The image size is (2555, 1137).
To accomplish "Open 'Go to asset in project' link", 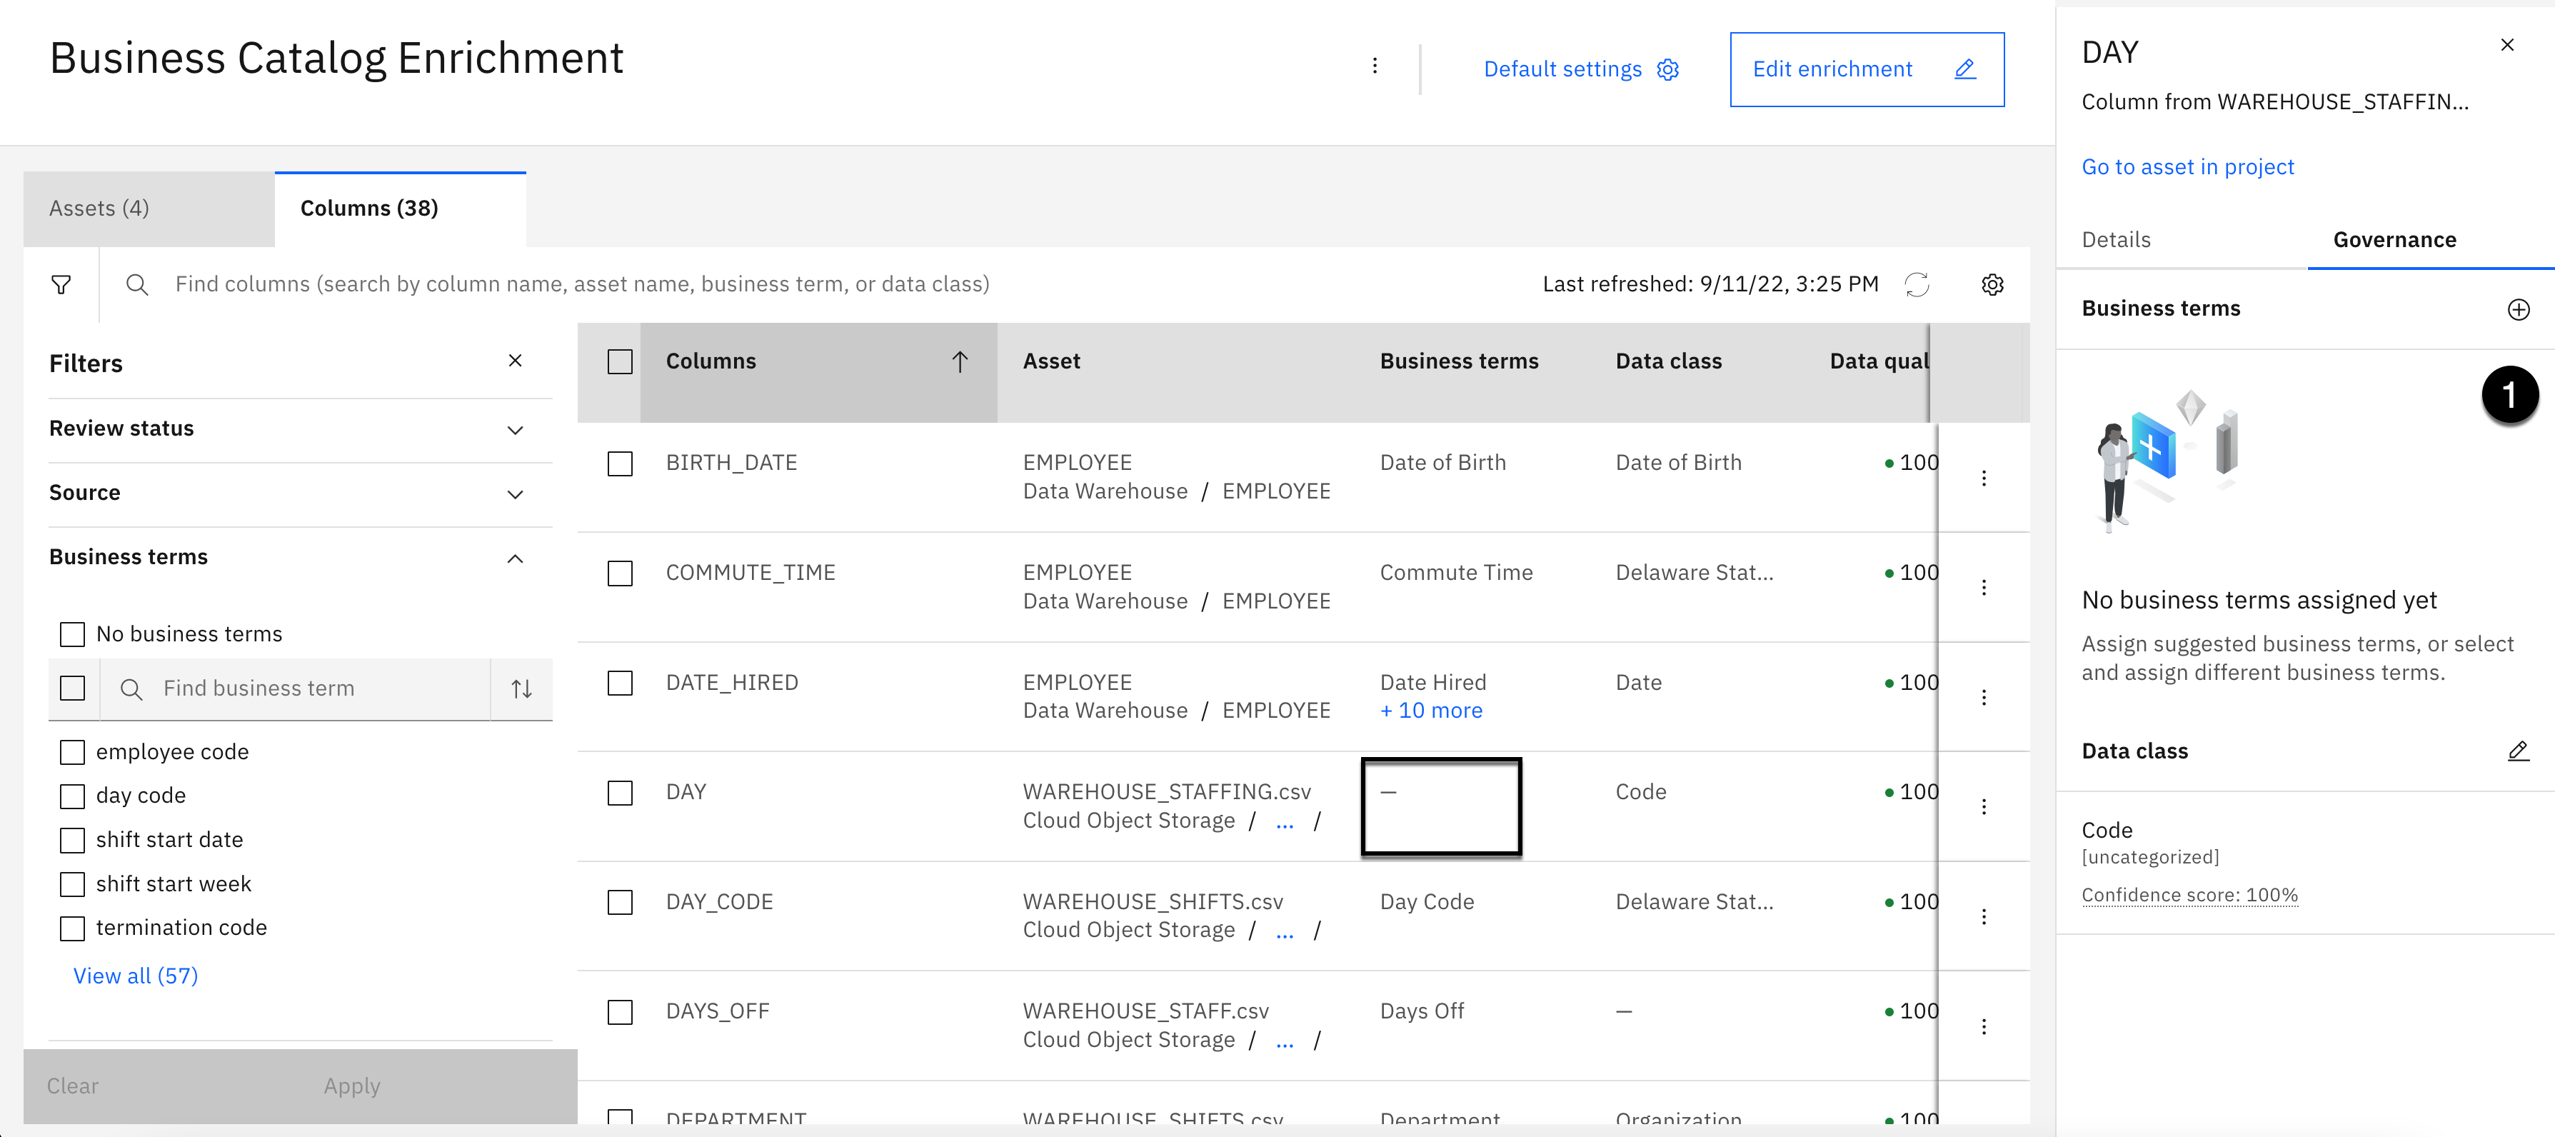I will [2187, 166].
